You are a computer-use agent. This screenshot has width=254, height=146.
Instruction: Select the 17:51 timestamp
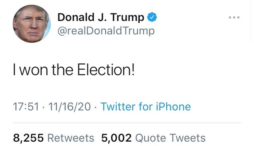(x=26, y=107)
